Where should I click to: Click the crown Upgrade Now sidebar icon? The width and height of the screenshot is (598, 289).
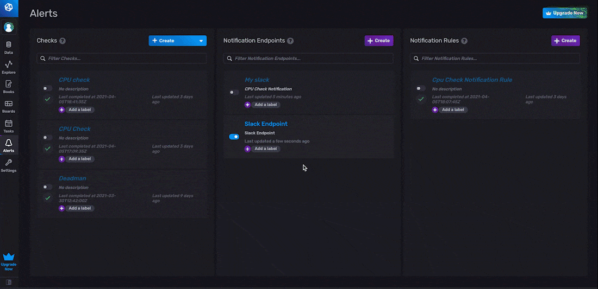(x=8, y=262)
